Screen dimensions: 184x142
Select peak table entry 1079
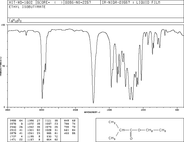tap(48, 127)
